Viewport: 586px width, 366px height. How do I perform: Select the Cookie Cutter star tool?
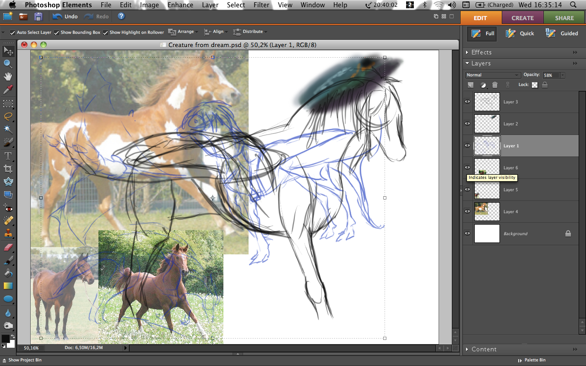pos(8,182)
